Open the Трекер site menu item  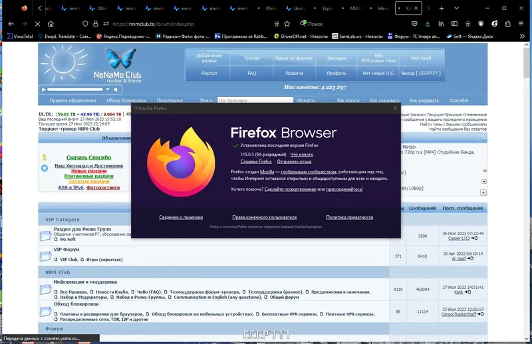click(252, 58)
